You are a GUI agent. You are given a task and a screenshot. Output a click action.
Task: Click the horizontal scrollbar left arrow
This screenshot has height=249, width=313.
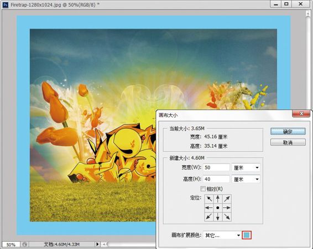pos(104,244)
